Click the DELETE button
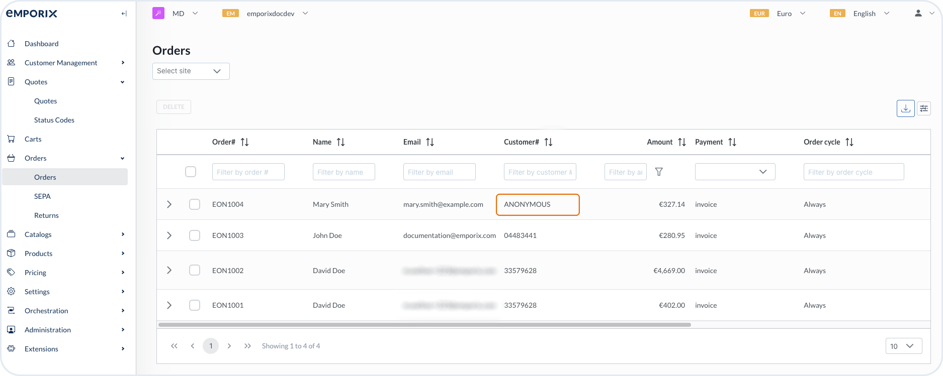The height and width of the screenshot is (376, 943). [x=174, y=107]
